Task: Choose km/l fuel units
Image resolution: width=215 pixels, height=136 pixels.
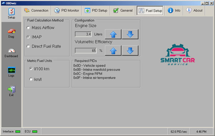Action: (x=35, y=79)
